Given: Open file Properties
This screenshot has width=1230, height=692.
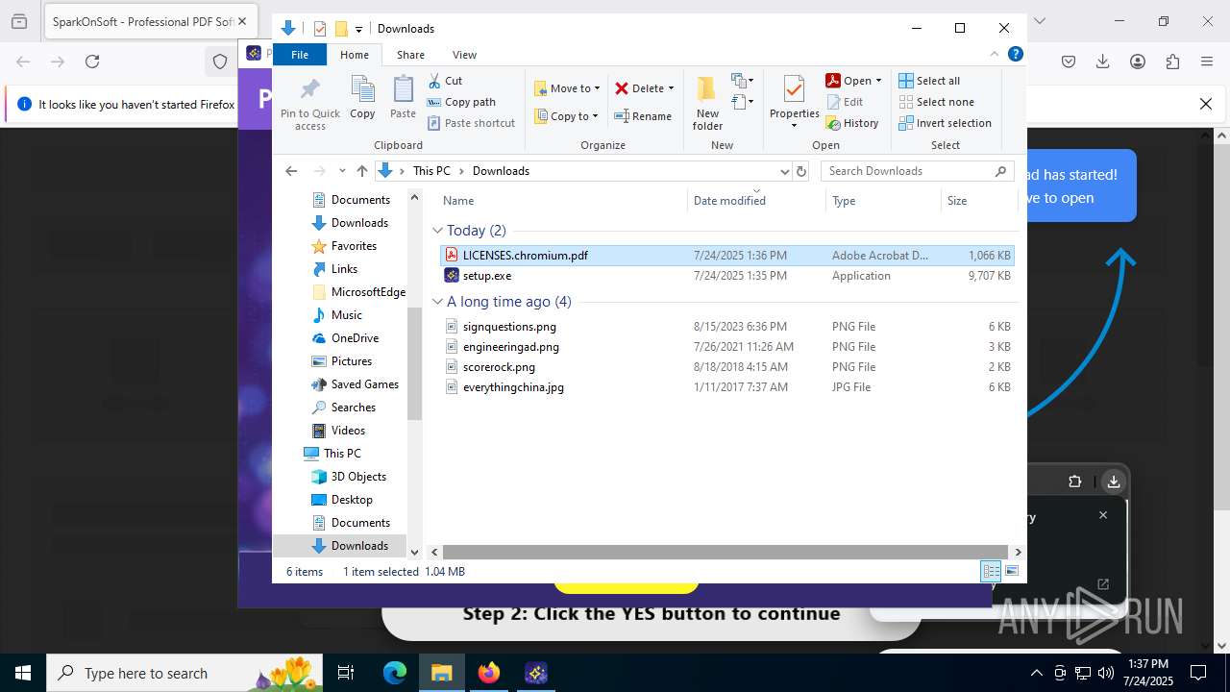Looking at the screenshot, I should pyautogui.click(x=794, y=102).
